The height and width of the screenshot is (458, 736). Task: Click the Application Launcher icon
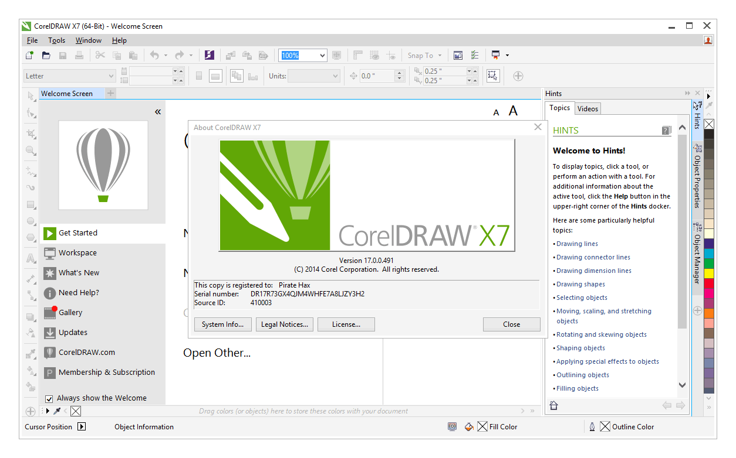[496, 55]
